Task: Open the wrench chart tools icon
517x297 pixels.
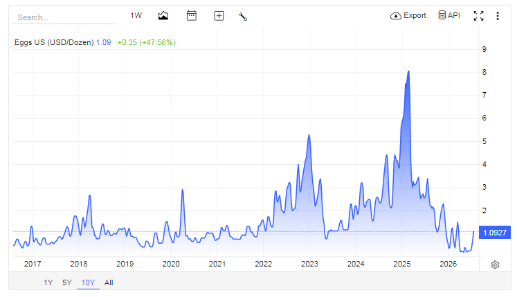Action: 243,16
